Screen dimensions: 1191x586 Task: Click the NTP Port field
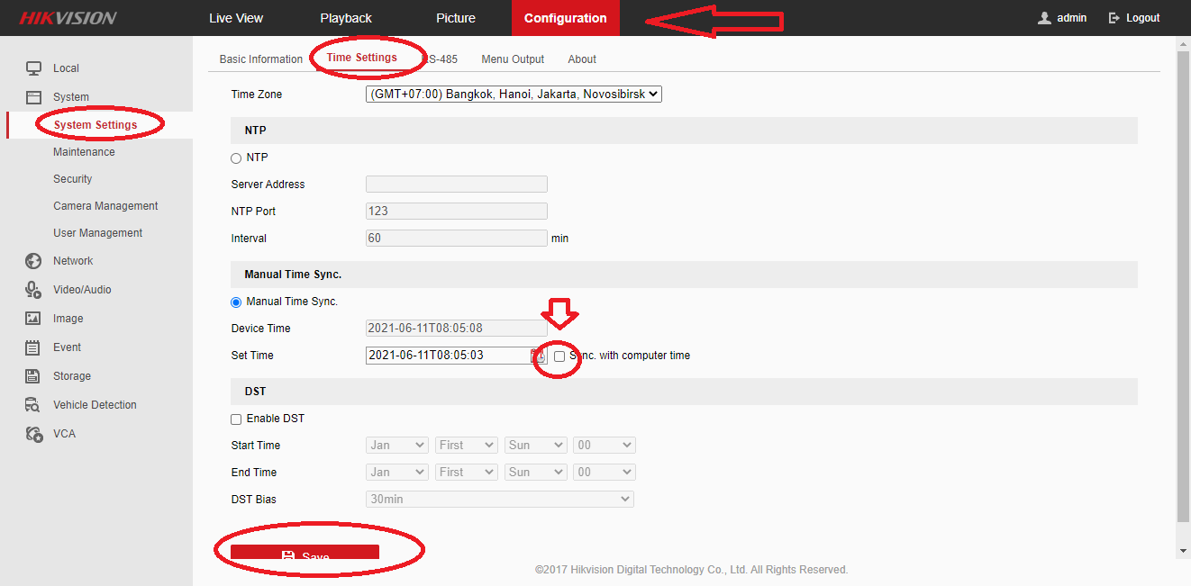(457, 212)
